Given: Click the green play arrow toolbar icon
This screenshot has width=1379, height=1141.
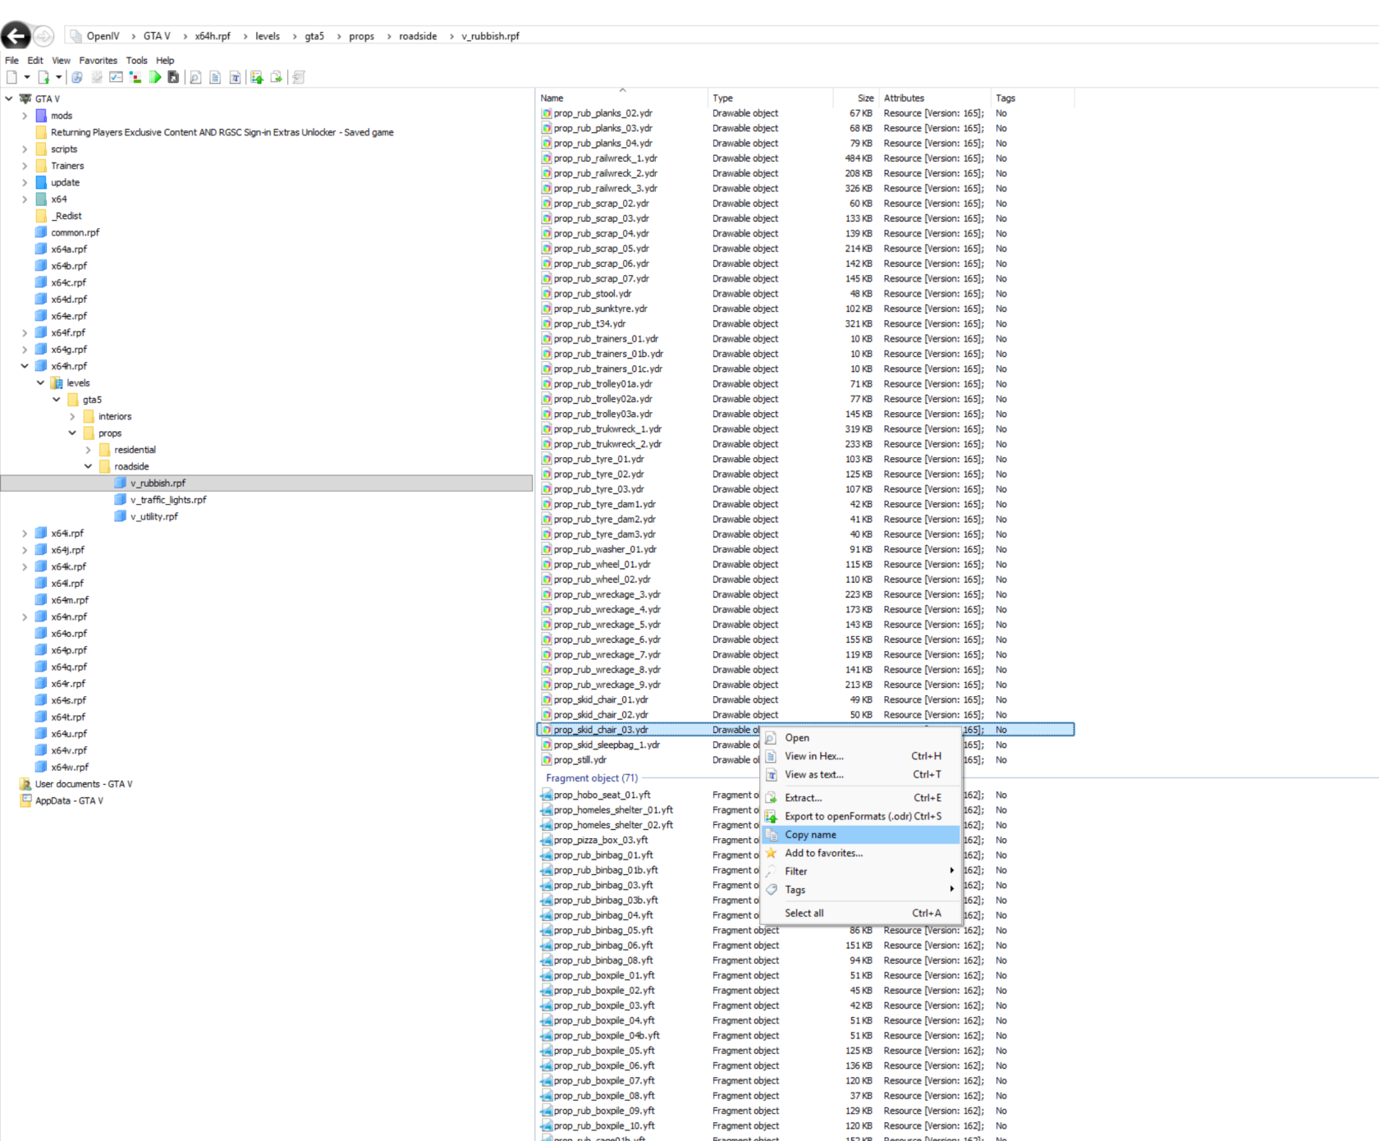Looking at the screenshot, I should (154, 77).
